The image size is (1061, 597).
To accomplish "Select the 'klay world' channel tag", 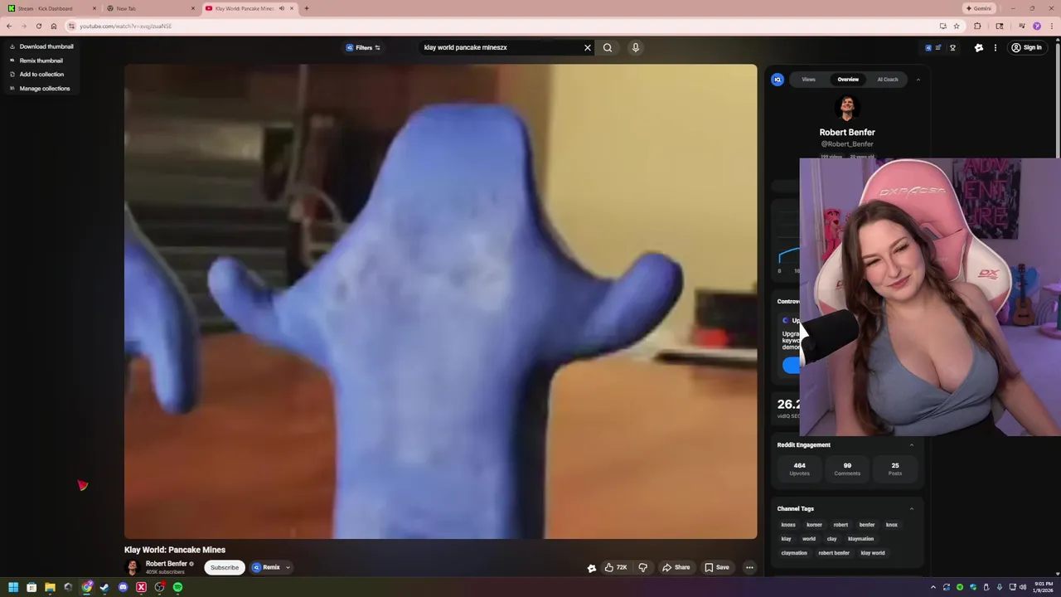I will [873, 553].
